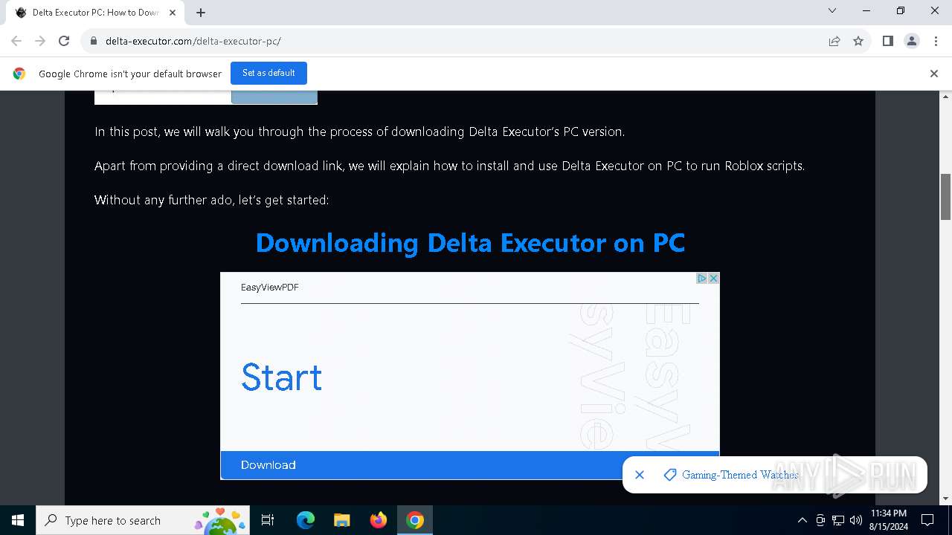Image resolution: width=952 pixels, height=535 pixels.
Task: Set Chrome as default browser
Action: coord(268,73)
